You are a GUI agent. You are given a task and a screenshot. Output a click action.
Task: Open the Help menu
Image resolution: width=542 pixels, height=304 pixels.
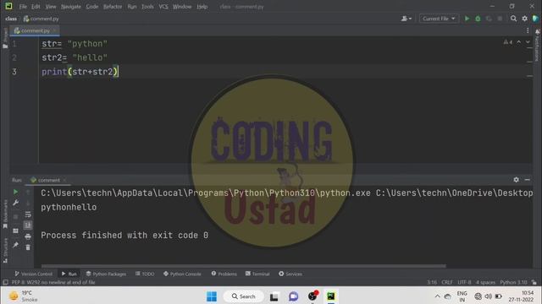[202, 7]
